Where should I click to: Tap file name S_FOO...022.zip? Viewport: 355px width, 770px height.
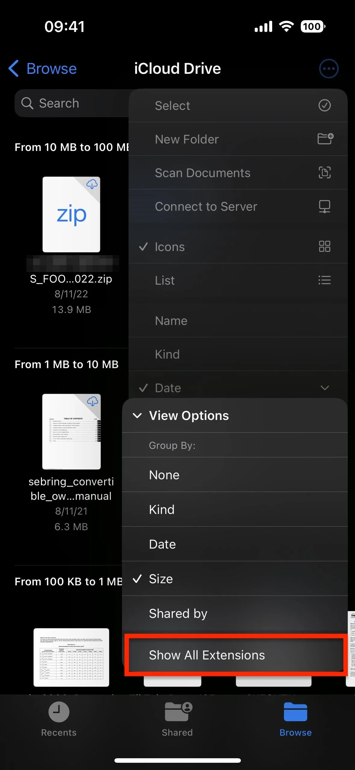[71, 279]
